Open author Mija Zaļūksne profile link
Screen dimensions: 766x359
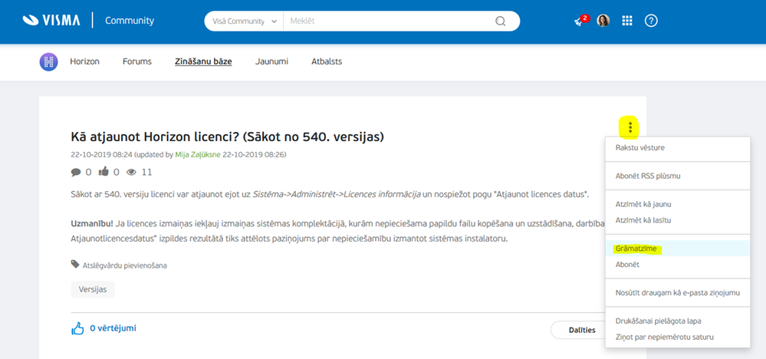198,155
